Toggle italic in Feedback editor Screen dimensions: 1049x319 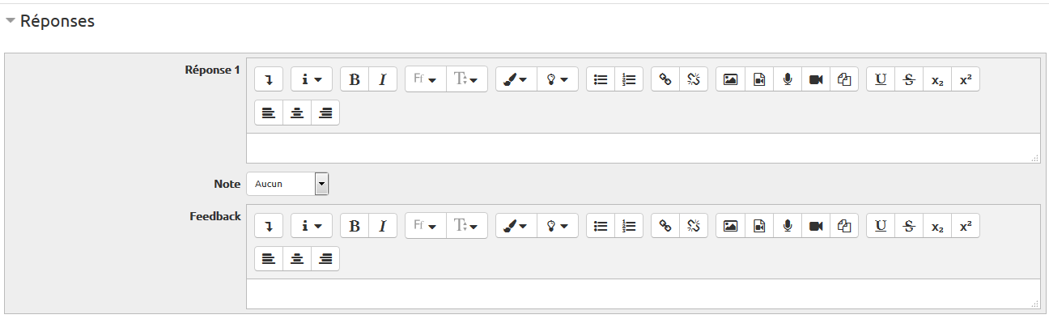383,226
